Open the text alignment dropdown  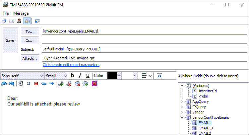click(147, 76)
